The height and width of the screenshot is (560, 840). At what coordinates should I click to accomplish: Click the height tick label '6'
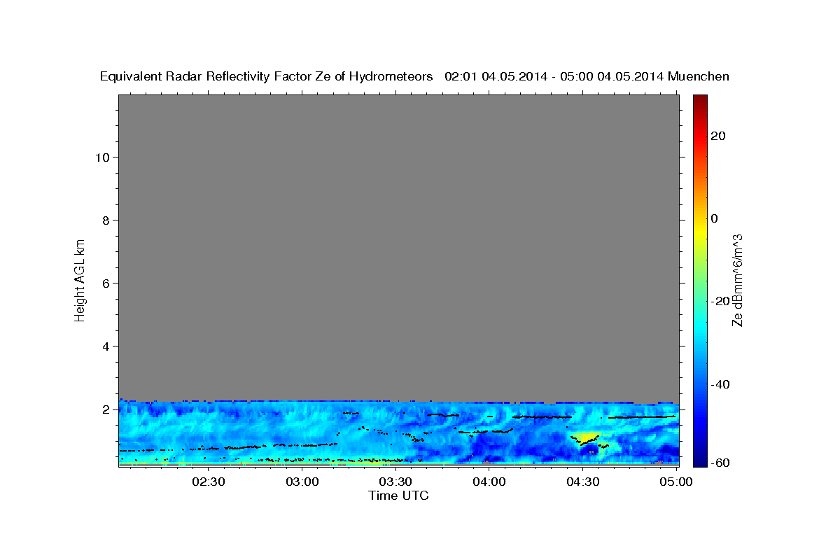(x=106, y=283)
